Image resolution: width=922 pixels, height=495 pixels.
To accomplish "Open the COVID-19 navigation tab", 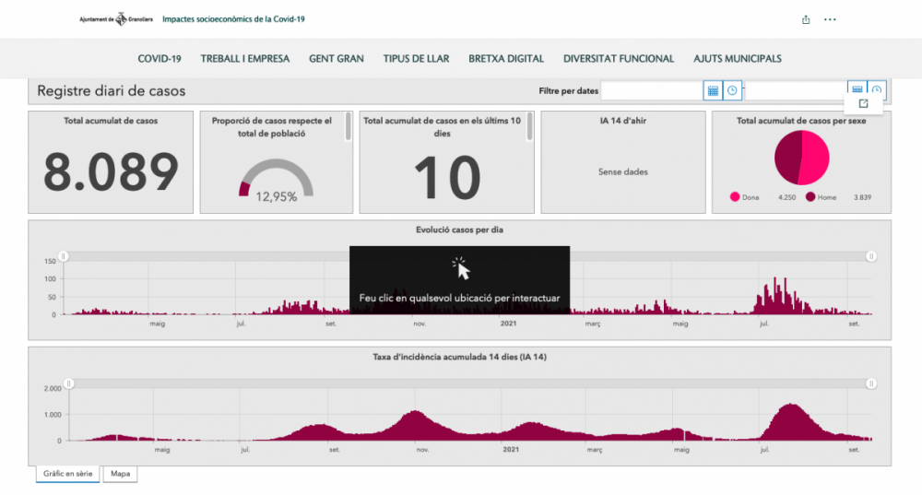I will (160, 59).
